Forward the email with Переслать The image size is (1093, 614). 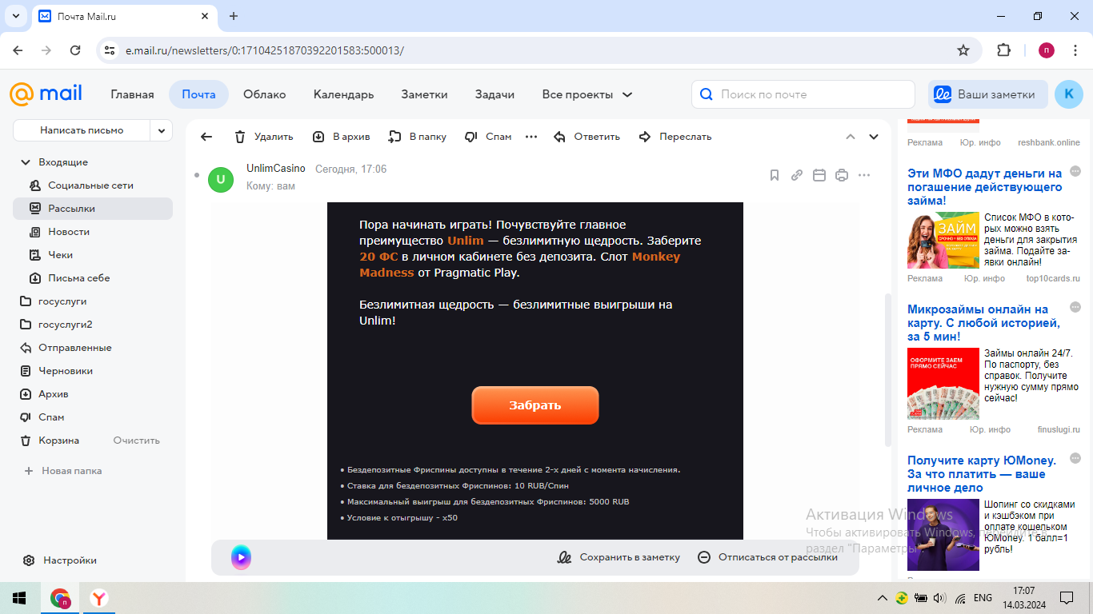[x=675, y=137]
